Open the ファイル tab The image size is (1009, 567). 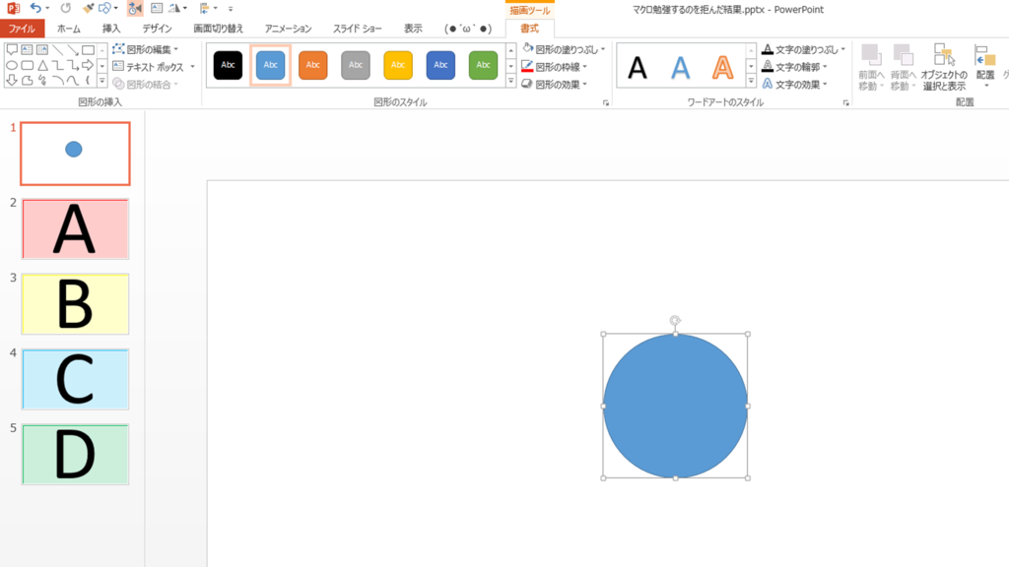point(22,29)
